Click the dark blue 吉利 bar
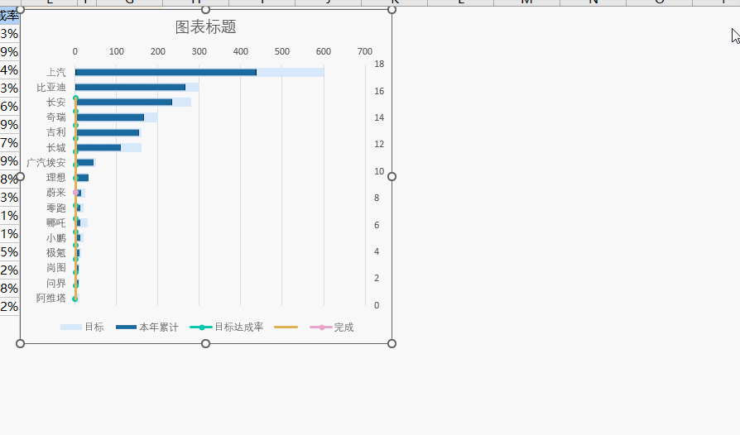Viewport: 740px width, 435px height. tap(107, 132)
